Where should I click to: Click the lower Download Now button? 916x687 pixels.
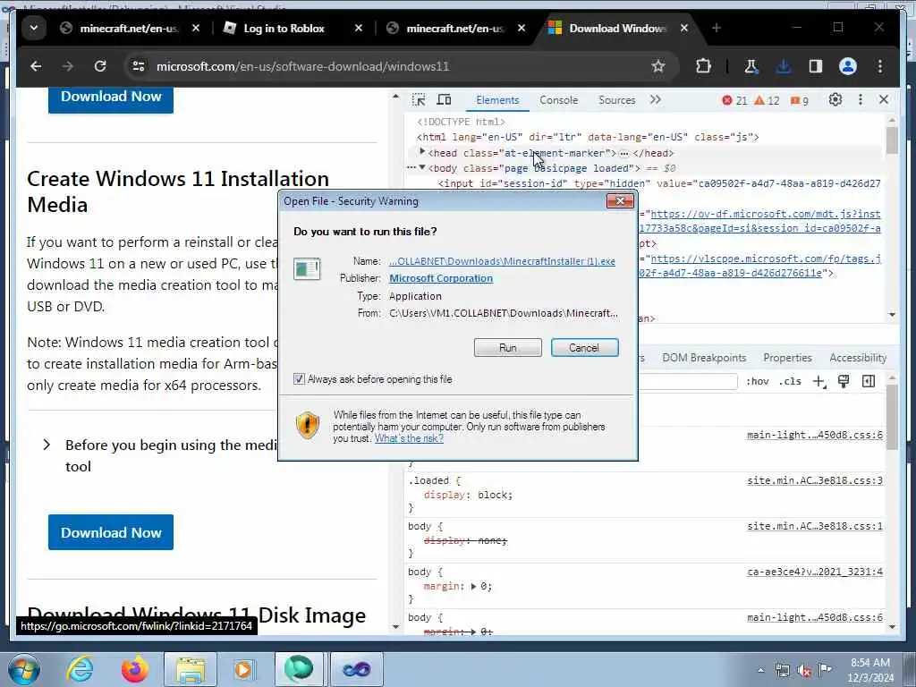(x=111, y=532)
